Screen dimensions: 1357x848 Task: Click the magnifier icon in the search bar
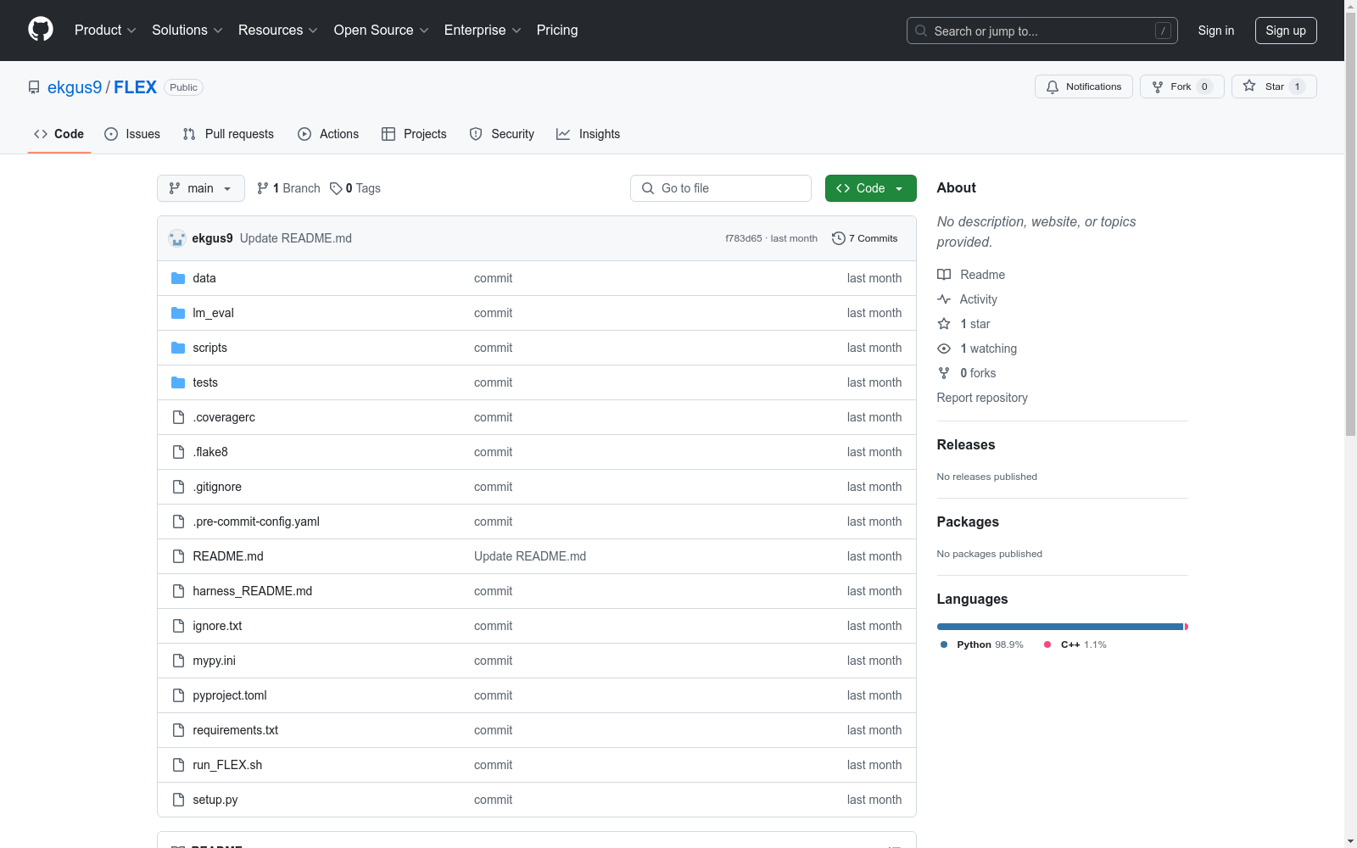921,31
